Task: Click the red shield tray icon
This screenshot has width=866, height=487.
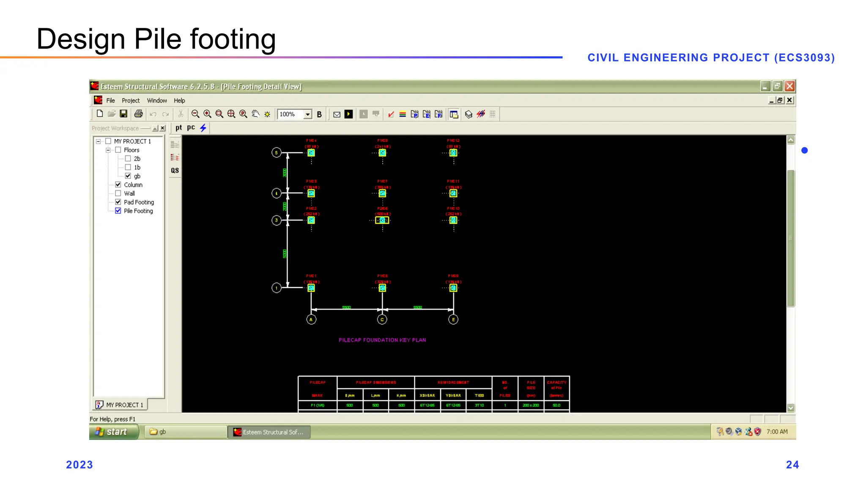Action: tap(757, 432)
